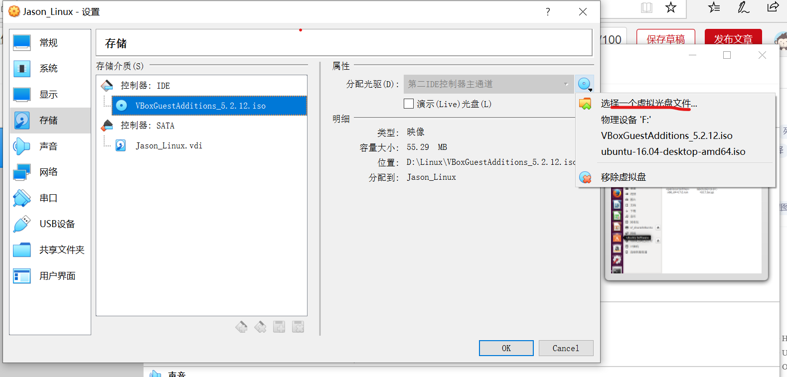Image resolution: width=787 pixels, height=377 pixels.
Task: Open the 网络 (Network) settings icon
Action: (22, 172)
